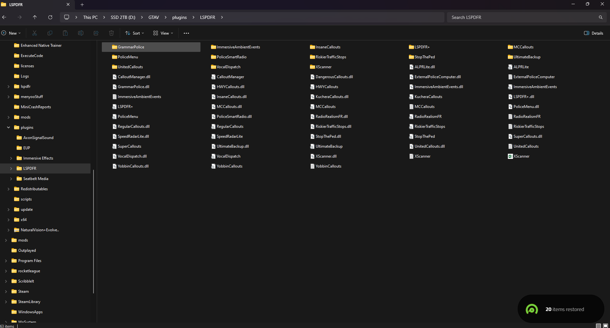Select the InsaneCallouts folder

coord(325,47)
